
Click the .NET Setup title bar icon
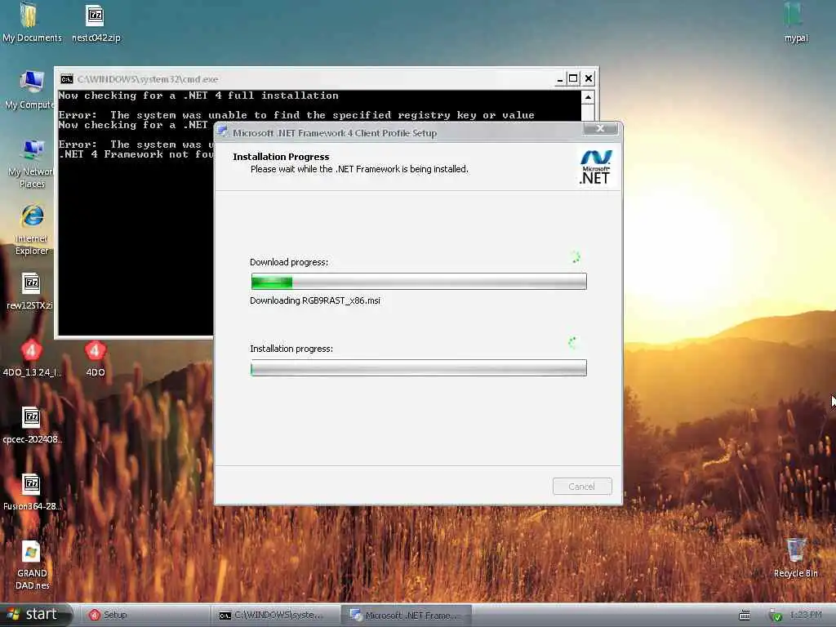[222, 131]
